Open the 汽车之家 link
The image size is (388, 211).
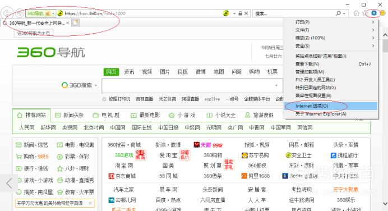click(123, 190)
